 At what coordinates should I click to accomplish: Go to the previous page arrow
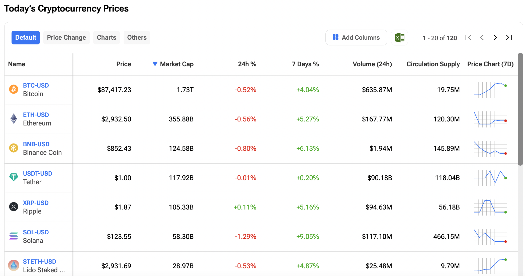click(x=482, y=38)
